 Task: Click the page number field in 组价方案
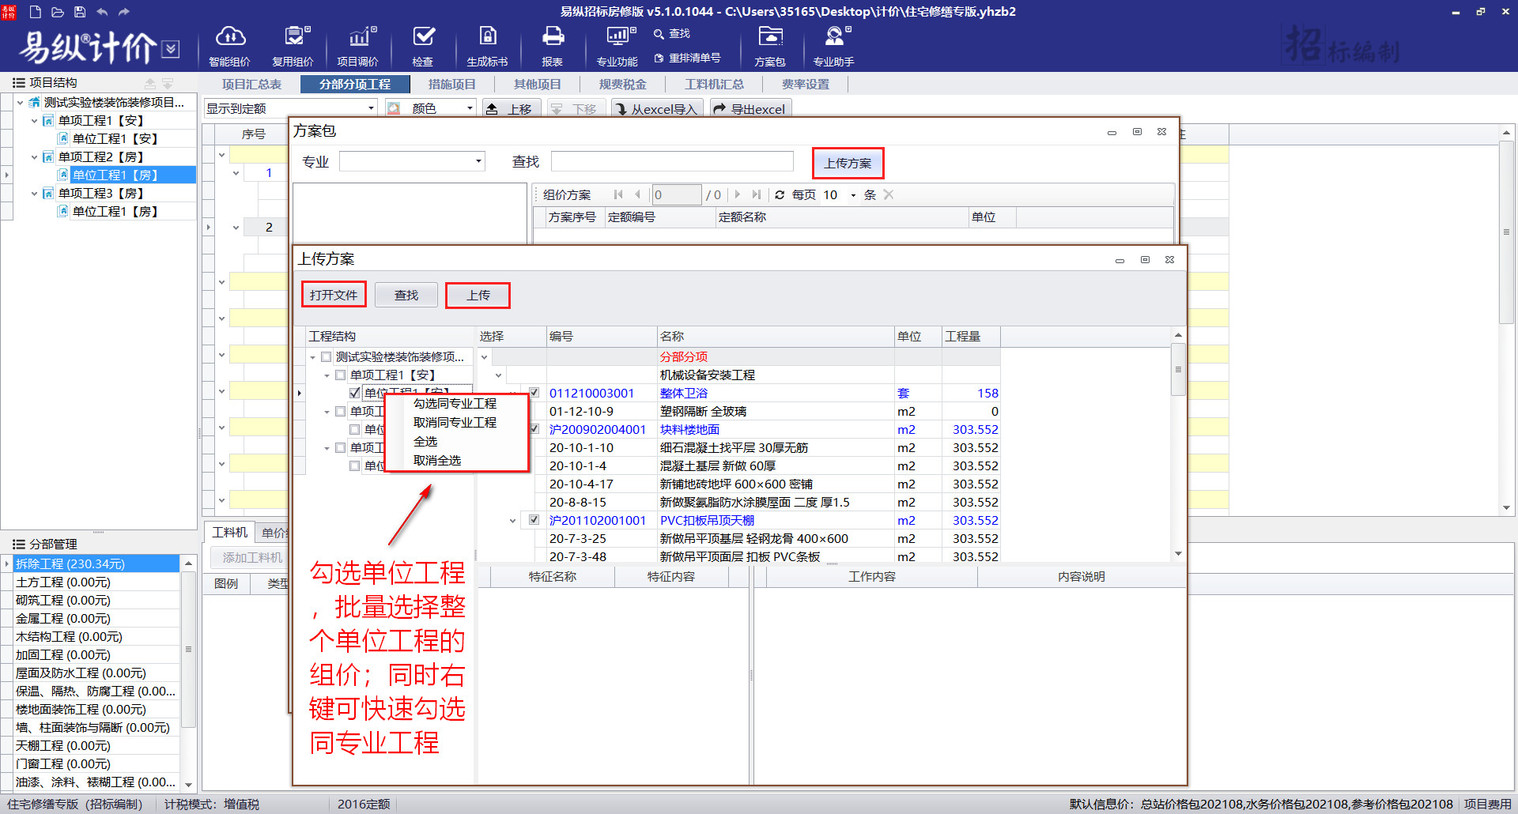677,195
